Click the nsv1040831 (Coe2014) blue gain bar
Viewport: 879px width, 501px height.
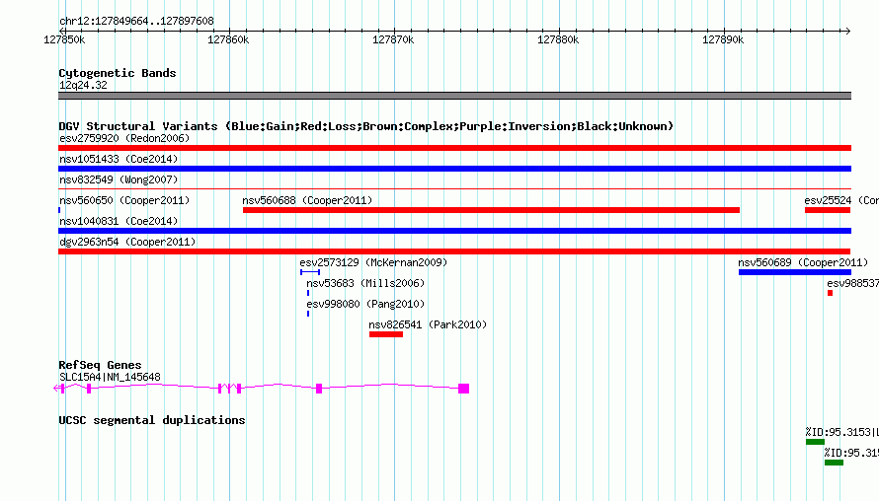tap(454, 231)
